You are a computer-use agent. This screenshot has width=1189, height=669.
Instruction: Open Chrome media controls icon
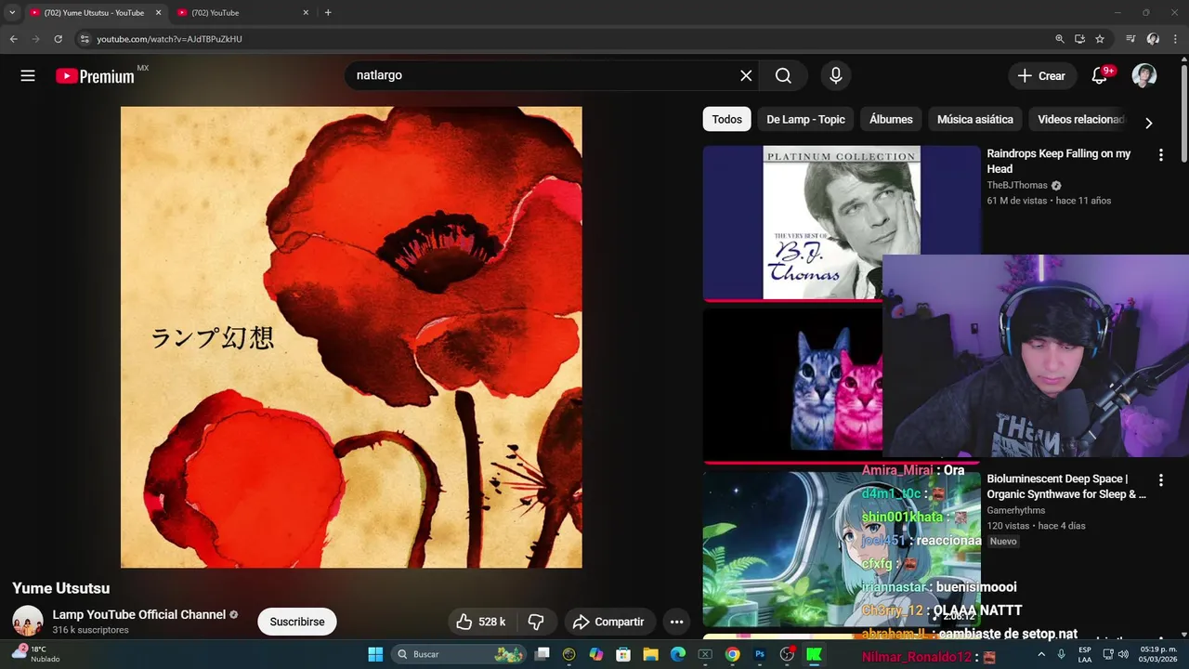pos(1130,39)
